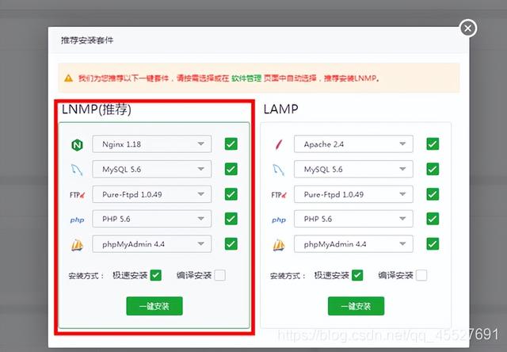Uncheck phpMyAdmin 4.4 in LAMP
Screen dimensions: 507x352
(433, 243)
